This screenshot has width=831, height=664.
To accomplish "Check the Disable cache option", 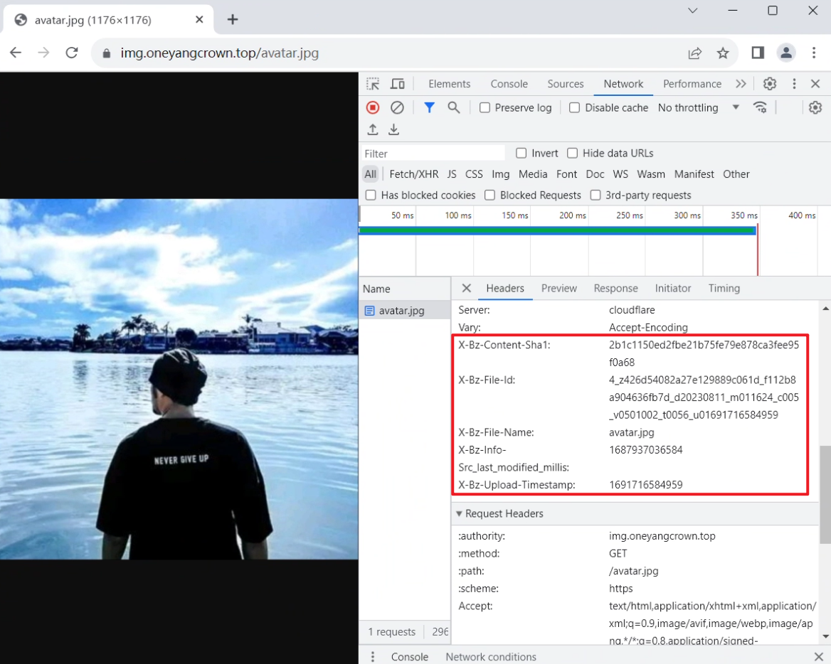I will coord(575,108).
